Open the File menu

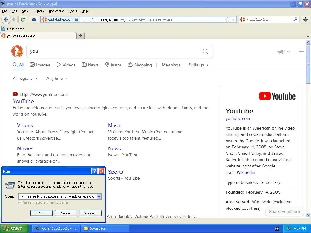point(5,11)
